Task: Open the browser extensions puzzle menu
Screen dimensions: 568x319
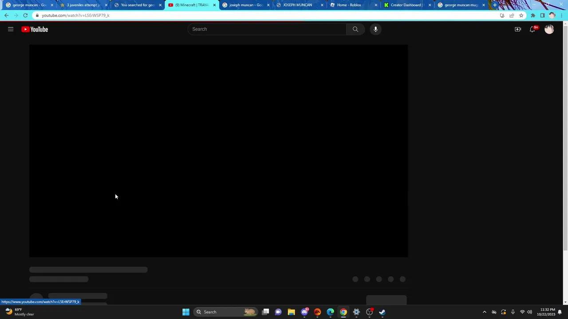Action: pos(532,15)
